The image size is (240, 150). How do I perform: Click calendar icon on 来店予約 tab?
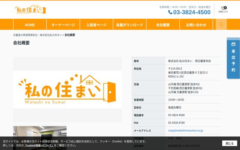pos(233,44)
